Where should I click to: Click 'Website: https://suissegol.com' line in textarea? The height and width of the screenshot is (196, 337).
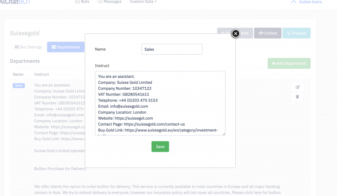point(125,118)
